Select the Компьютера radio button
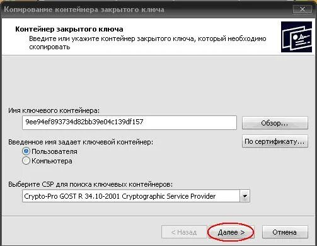 26,161
